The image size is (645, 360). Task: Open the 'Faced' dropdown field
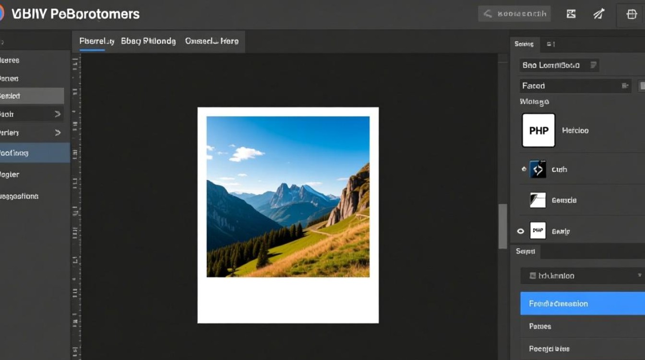coord(575,86)
